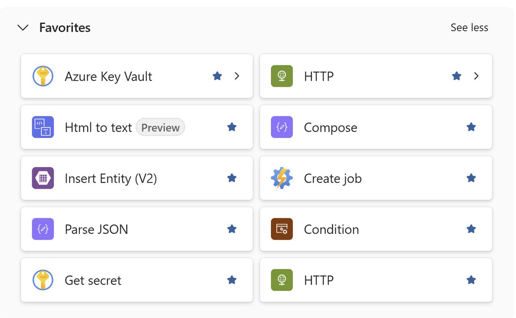The image size is (516, 318).
Task: Click the Azure Key Vault key icon
Action: pos(43,76)
